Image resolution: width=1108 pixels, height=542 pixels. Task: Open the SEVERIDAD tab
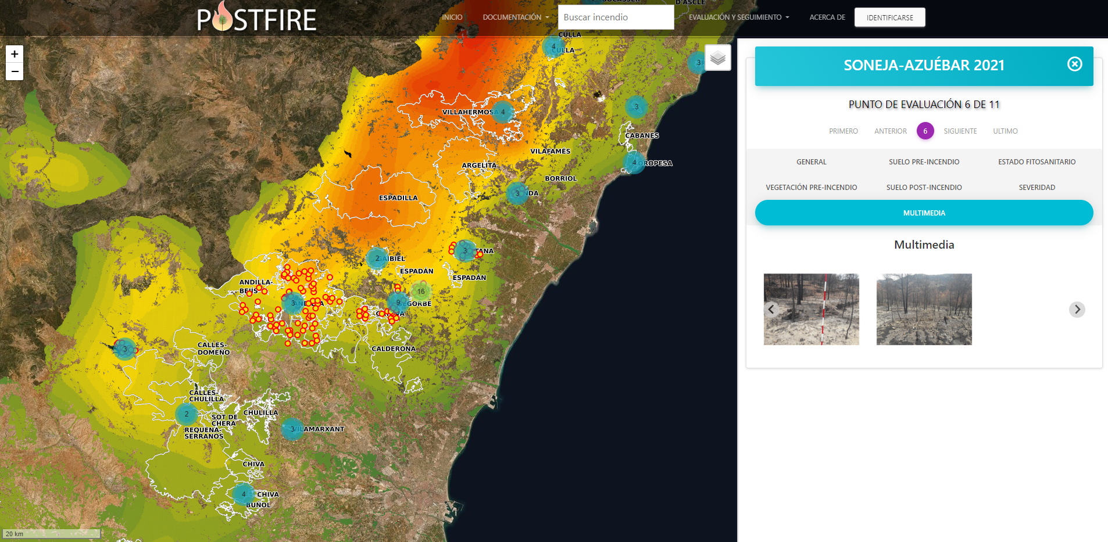pyautogui.click(x=1037, y=188)
